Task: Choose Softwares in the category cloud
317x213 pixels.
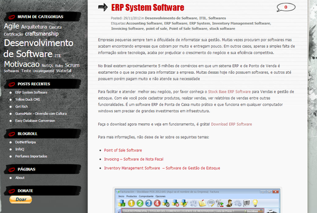Action: (12, 71)
